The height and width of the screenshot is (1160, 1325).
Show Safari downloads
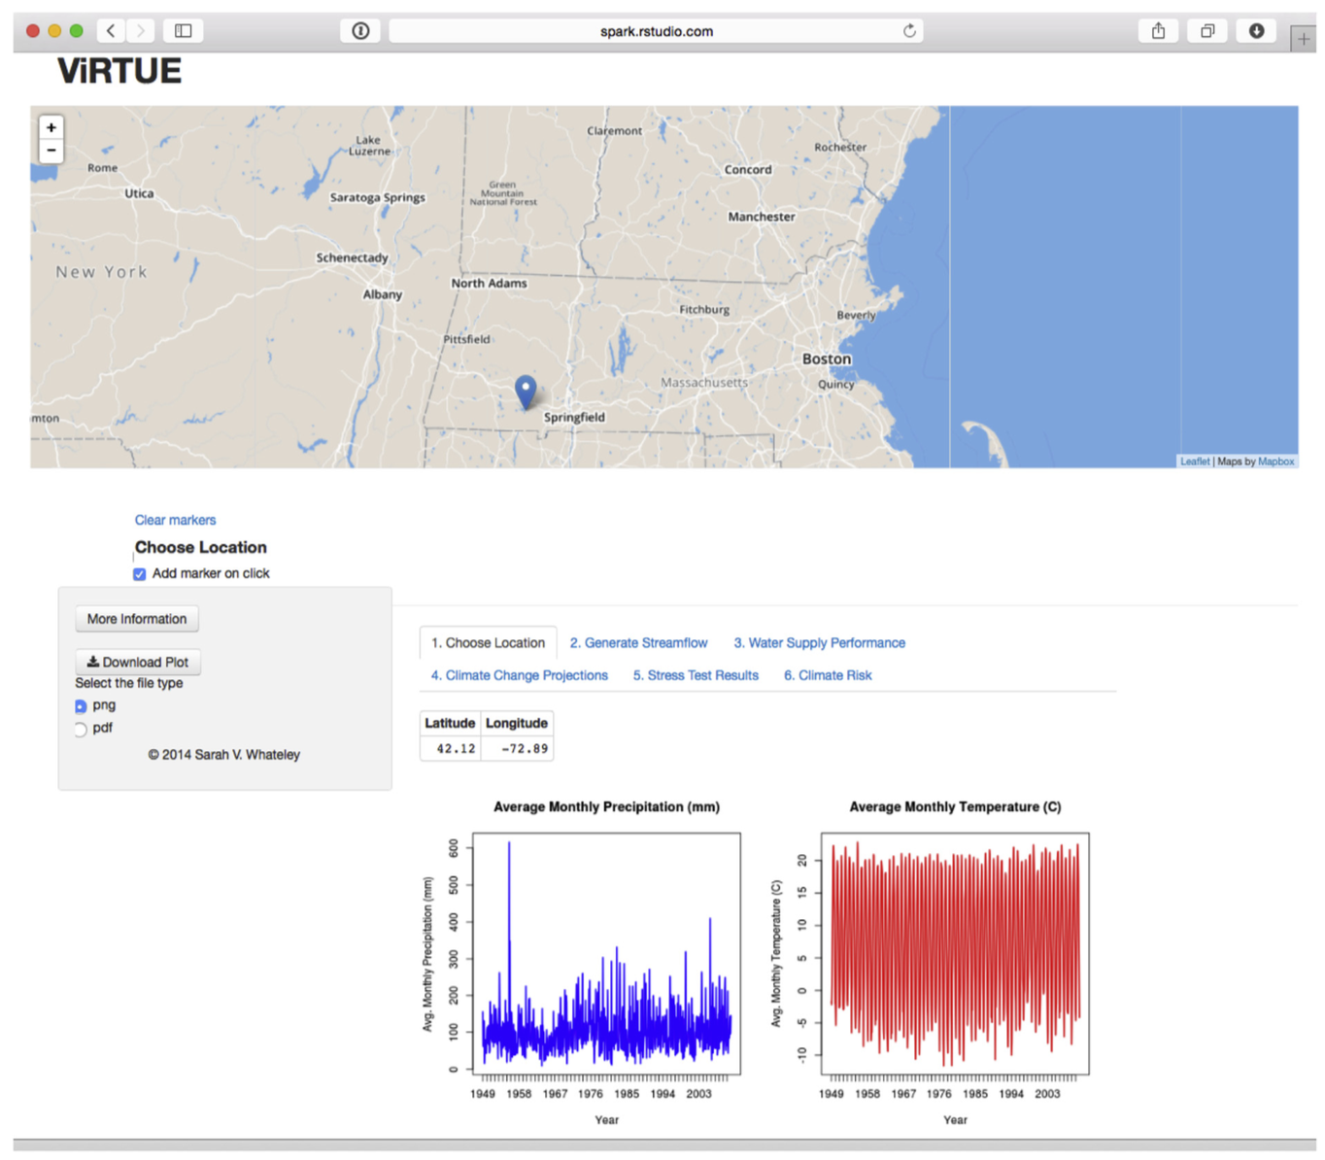point(1256,31)
